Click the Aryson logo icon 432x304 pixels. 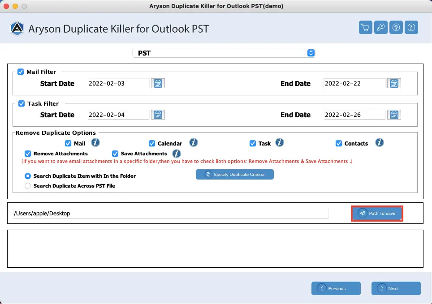(x=17, y=28)
